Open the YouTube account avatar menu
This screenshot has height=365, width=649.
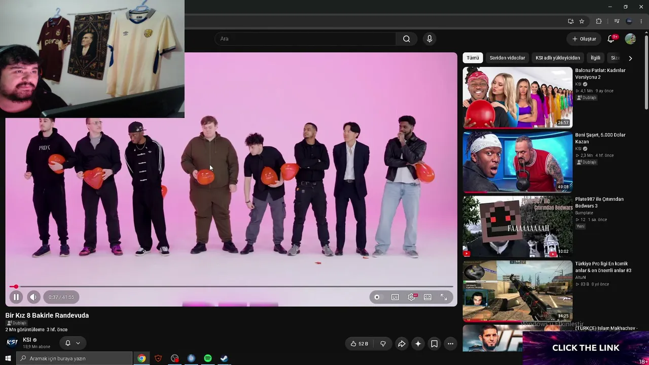tap(630, 39)
